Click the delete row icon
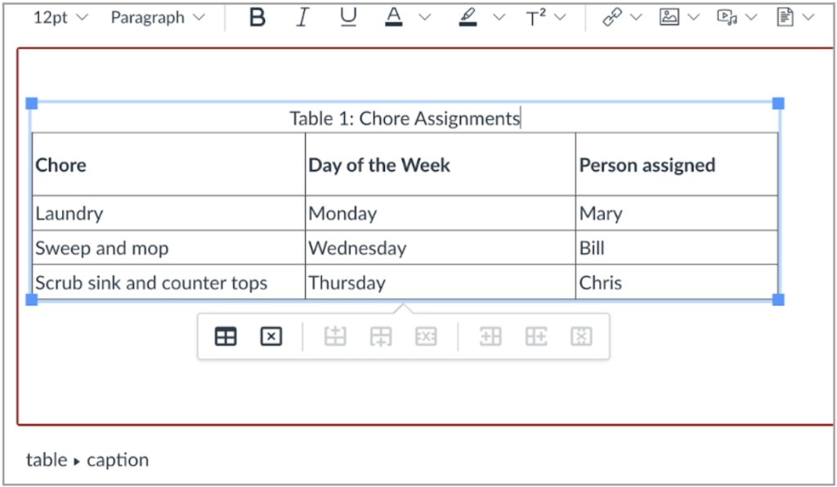 (426, 336)
